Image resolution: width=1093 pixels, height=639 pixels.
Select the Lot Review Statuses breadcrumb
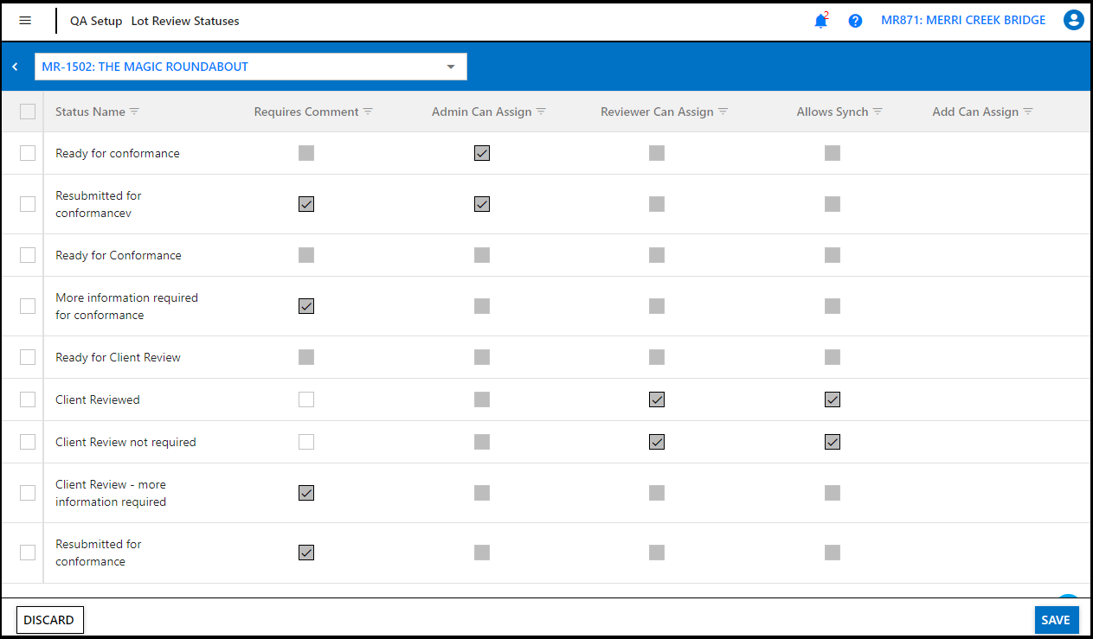184,21
